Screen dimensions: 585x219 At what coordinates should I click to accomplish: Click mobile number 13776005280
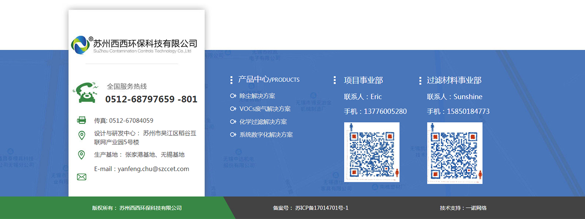point(385,112)
